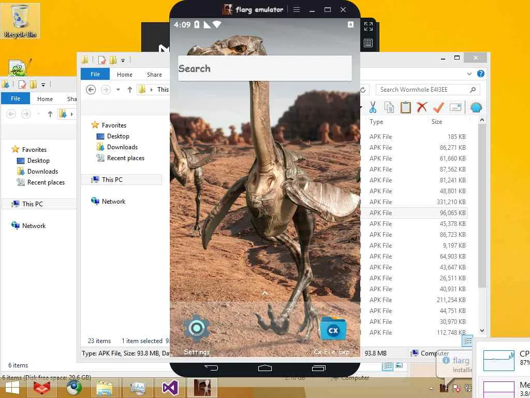530x398 pixels.
Task: Switch to large icons view in rear Explorer
Action: (x=399, y=365)
